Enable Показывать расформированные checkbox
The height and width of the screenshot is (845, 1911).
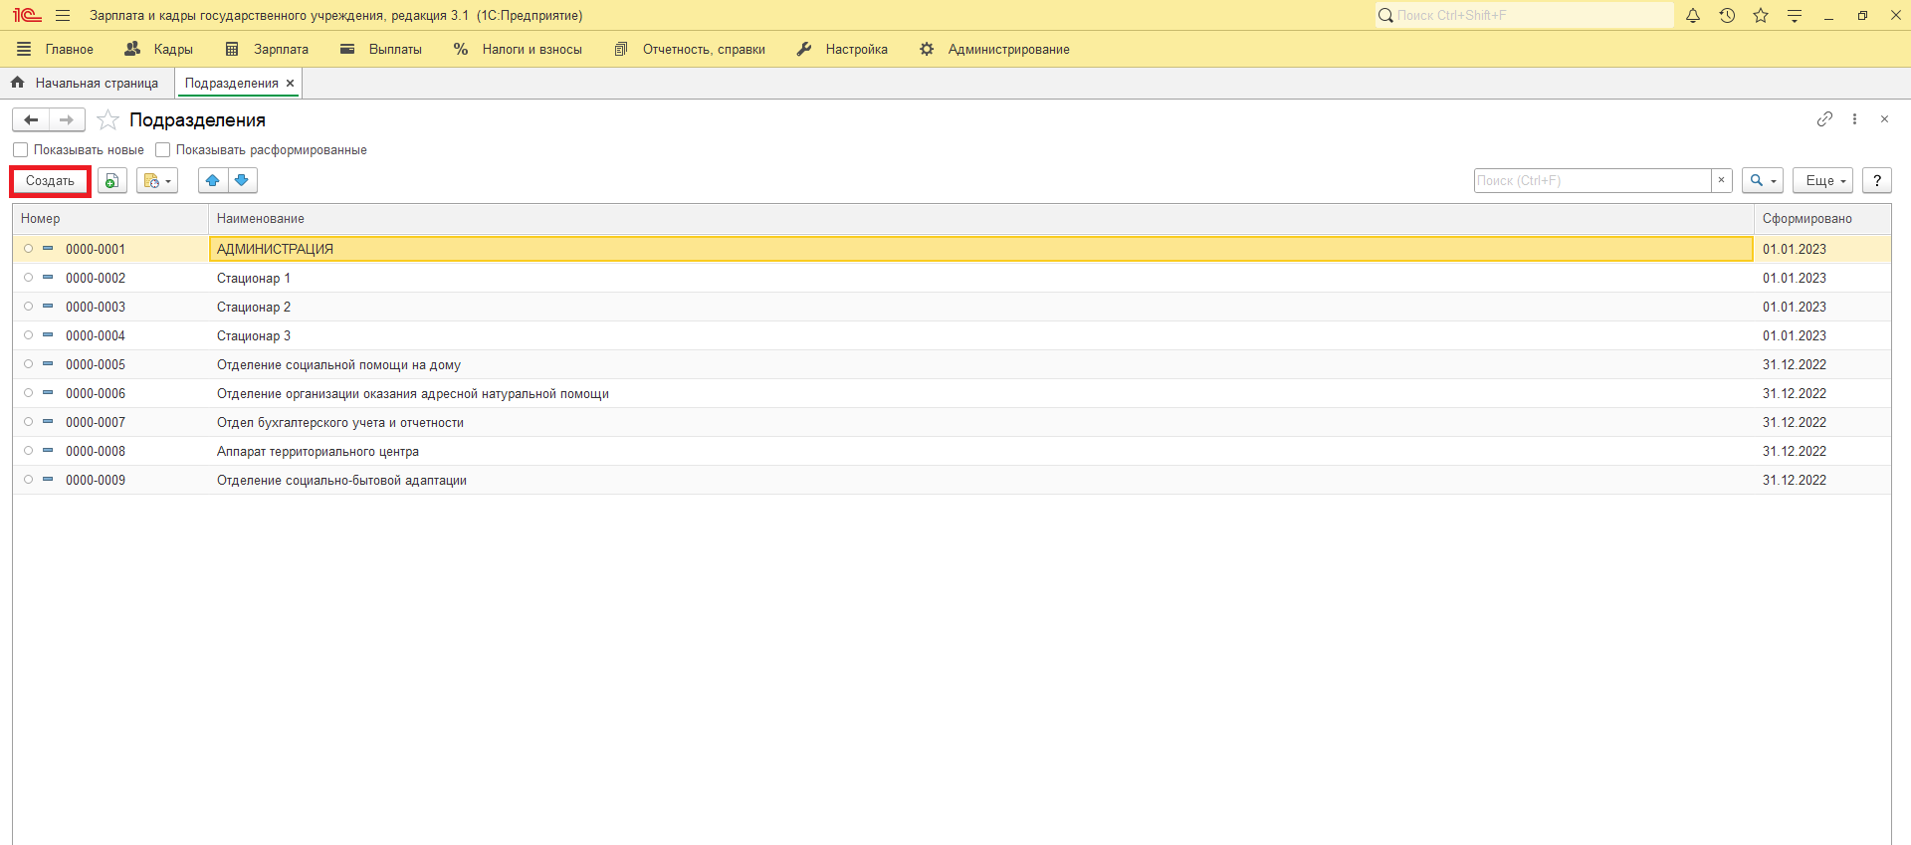(x=163, y=150)
